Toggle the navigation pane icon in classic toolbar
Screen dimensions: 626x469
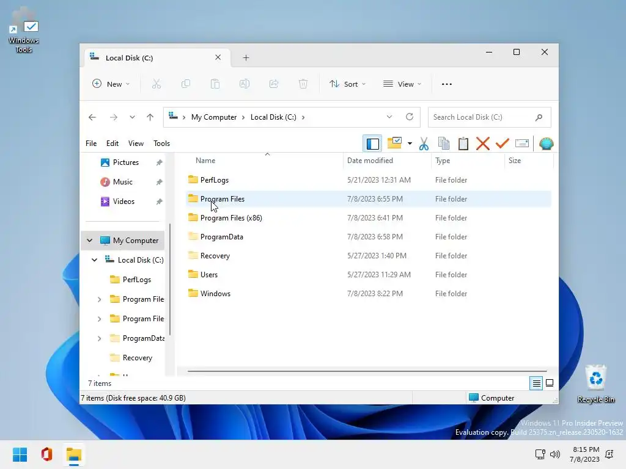(x=372, y=144)
